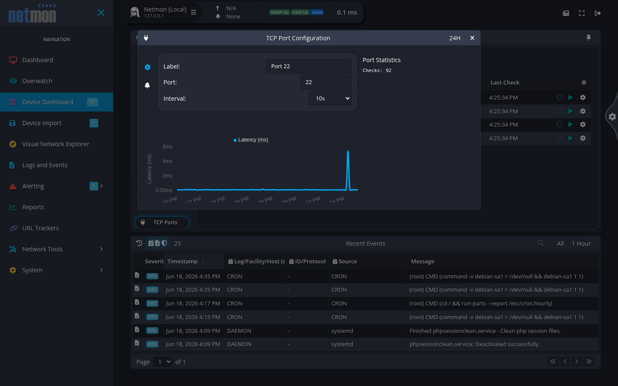This screenshot has width=618, height=386.
Task: Open the news panel icon in the top bar
Action: click(566, 13)
